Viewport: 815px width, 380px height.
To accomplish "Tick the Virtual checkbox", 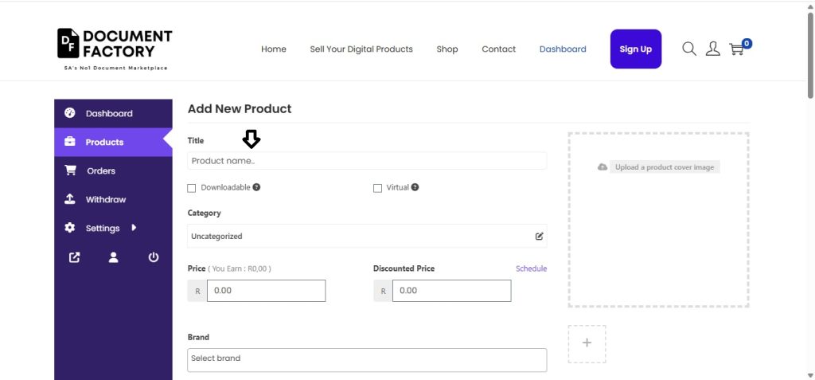I will click(x=377, y=188).
